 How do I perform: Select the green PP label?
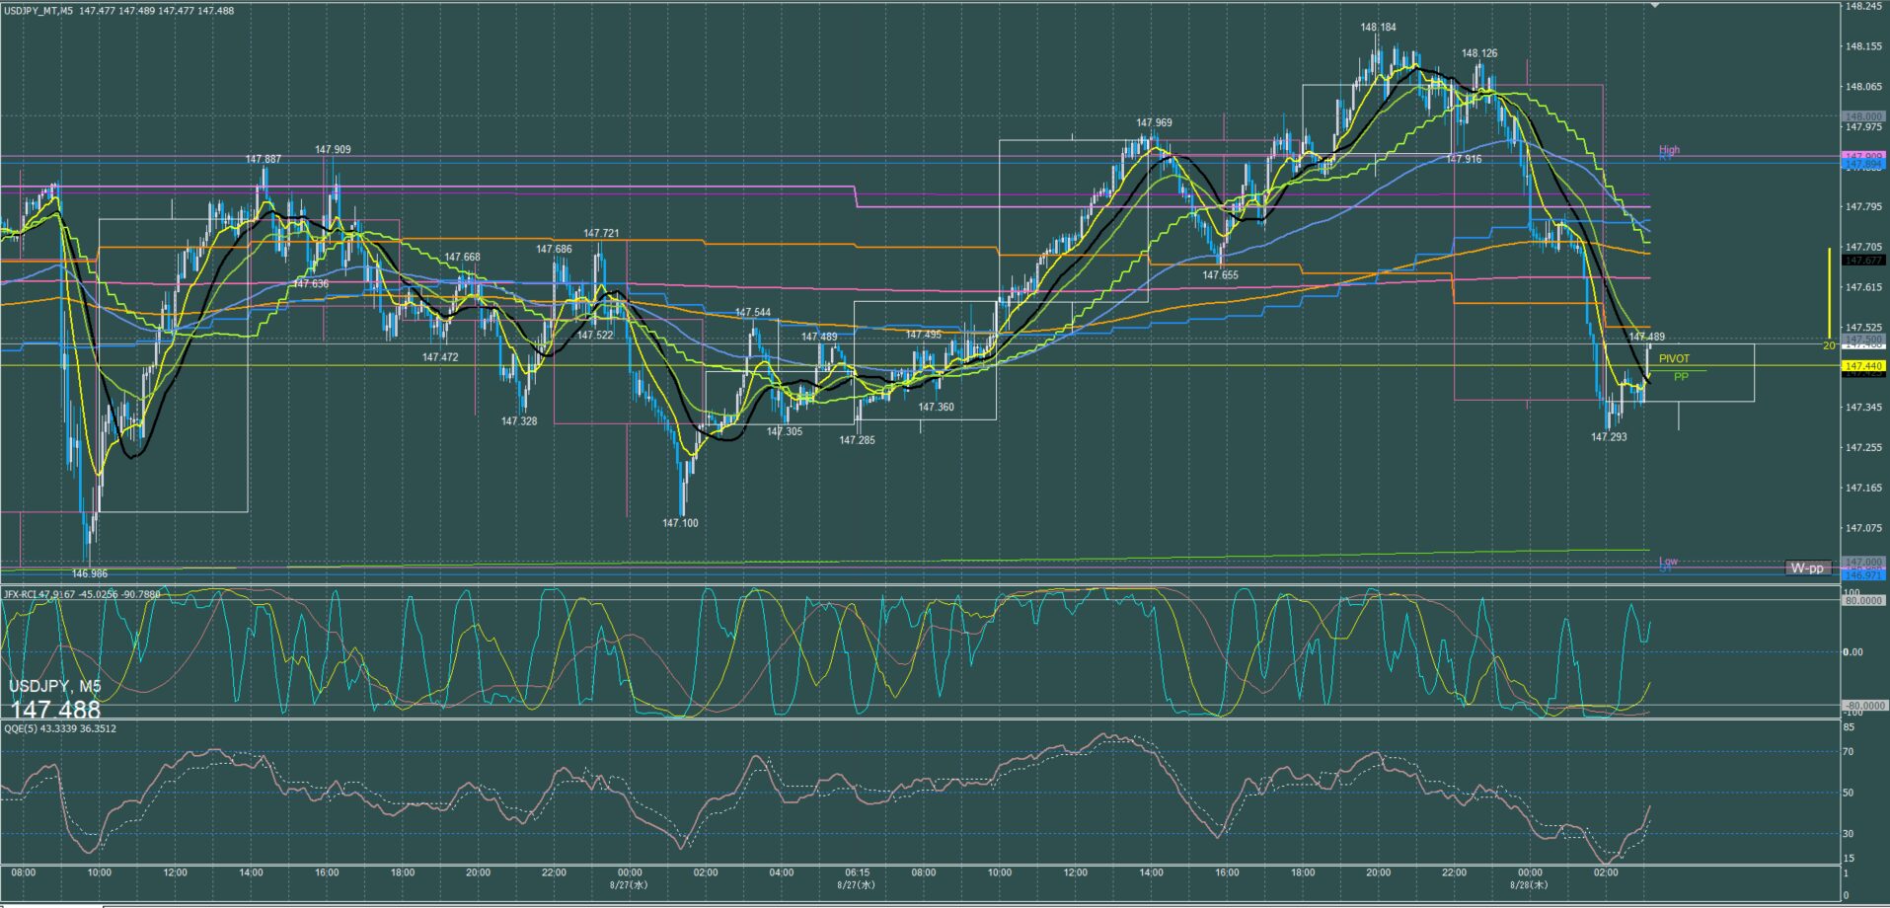click(x=1681, y=377)
